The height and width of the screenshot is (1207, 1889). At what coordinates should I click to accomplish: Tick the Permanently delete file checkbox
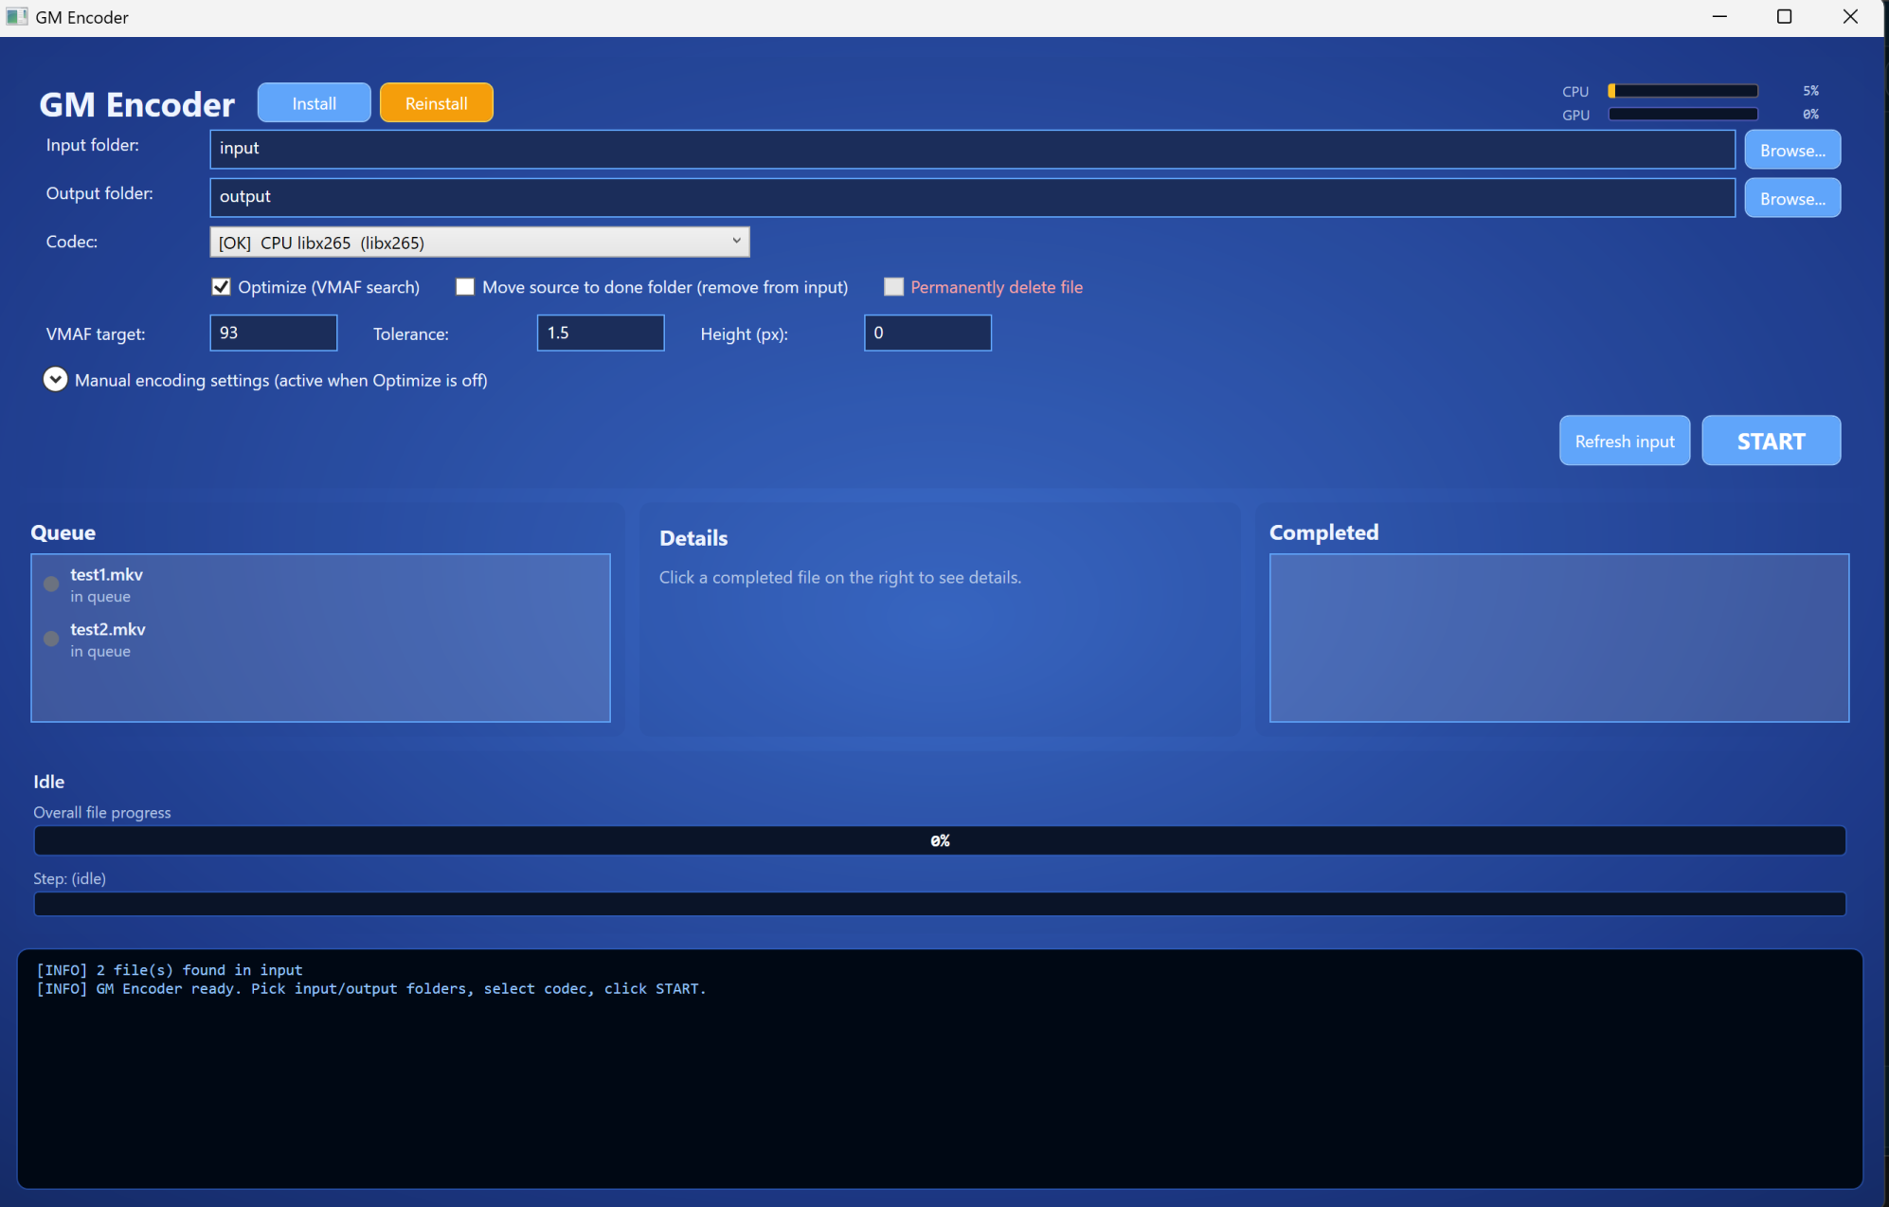click(x=893, y=287)
